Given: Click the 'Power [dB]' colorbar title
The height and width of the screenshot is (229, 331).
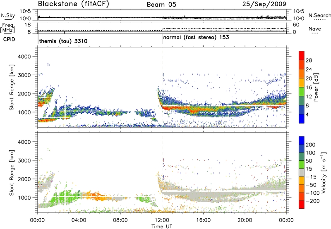Looking at the screenshot, I should click(316, 87).
